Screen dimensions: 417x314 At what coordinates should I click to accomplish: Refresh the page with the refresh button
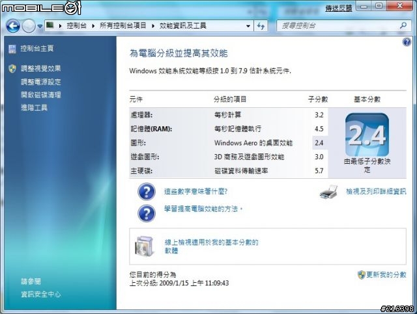261,26
